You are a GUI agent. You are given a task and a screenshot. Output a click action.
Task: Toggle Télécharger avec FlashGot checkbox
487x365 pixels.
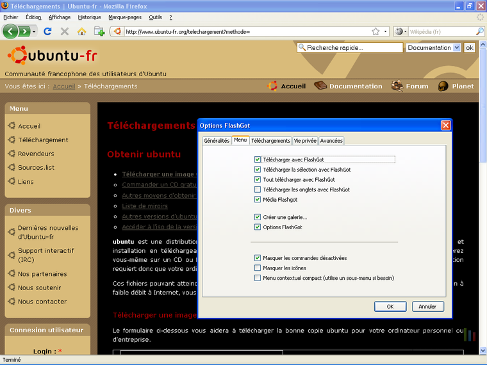258,159
